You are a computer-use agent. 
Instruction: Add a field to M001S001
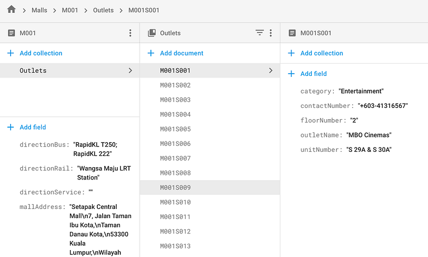point(314,74)
